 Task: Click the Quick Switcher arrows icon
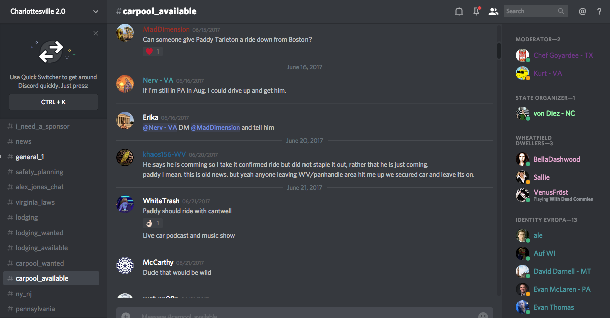pos(51,52)
